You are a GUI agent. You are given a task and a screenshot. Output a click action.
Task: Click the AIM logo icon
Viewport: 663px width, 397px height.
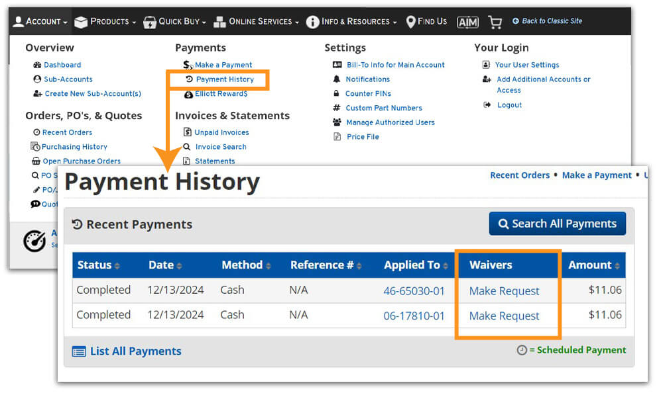tap(467, 22)
